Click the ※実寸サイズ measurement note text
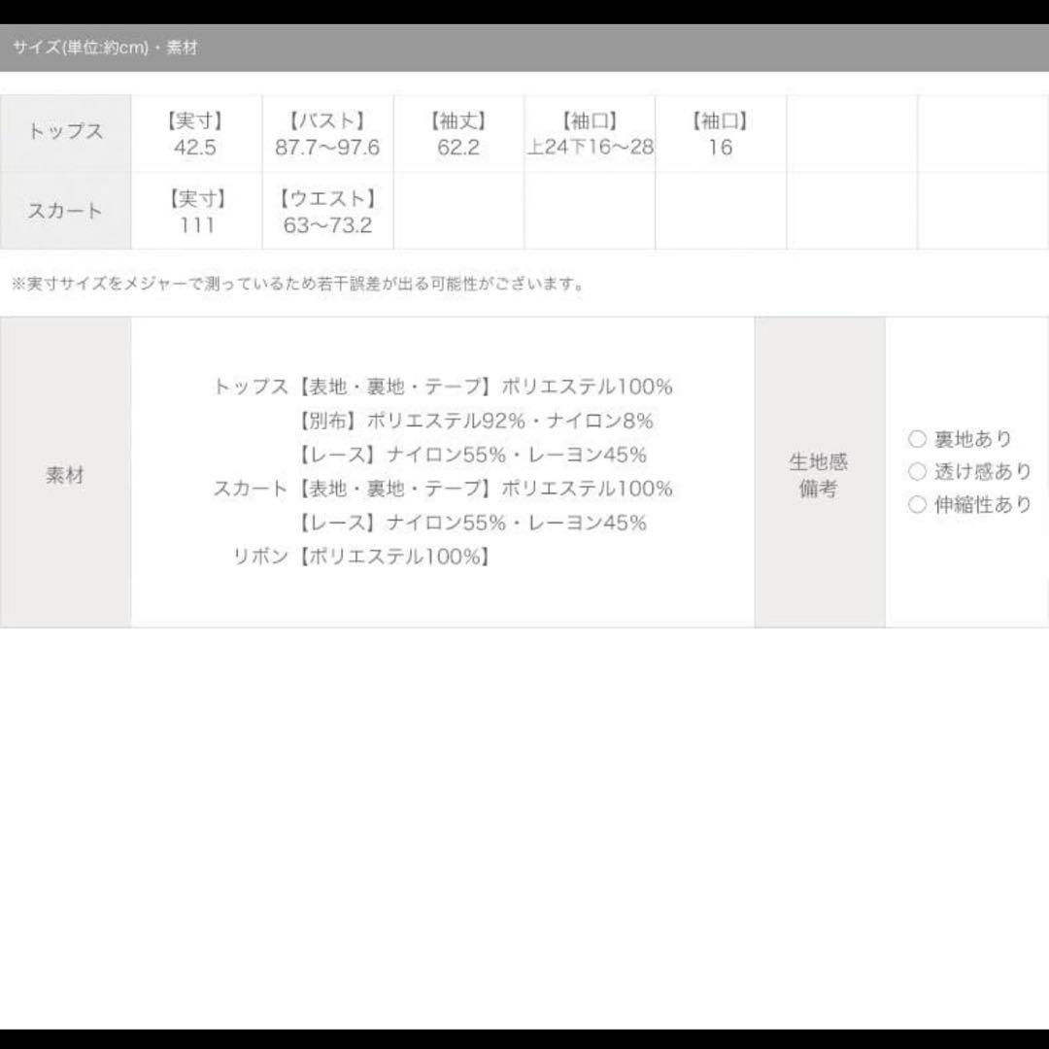 298,285
